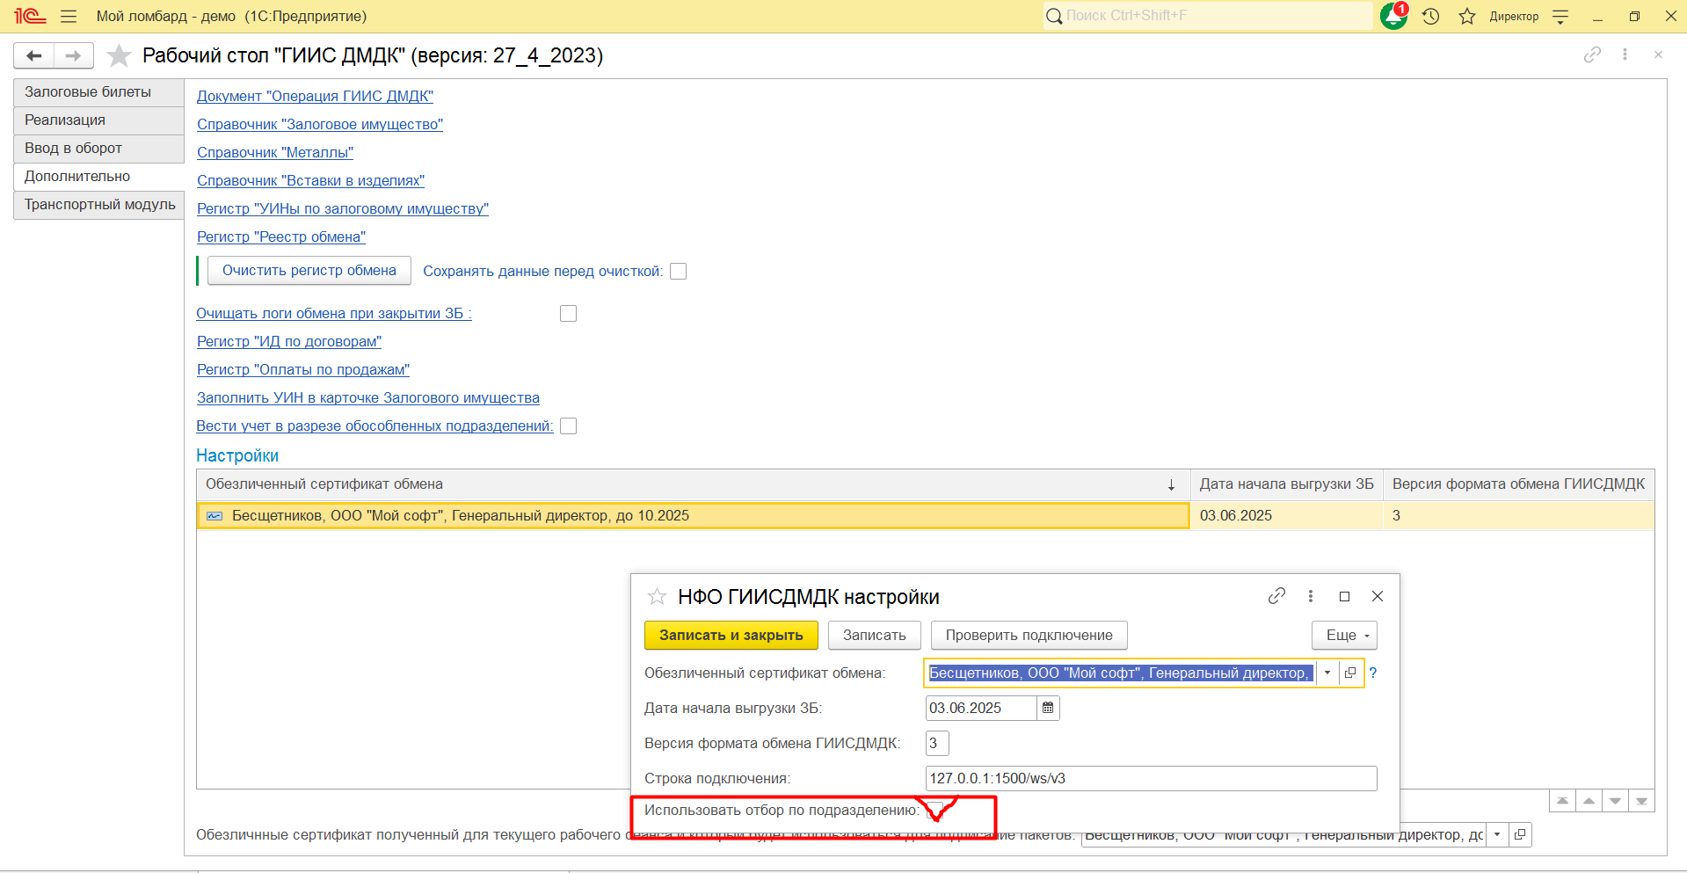Screen dimensions: 1687x873
Task: Select table cell 03.06.2025 in settings list
Action: point(1287,515)
